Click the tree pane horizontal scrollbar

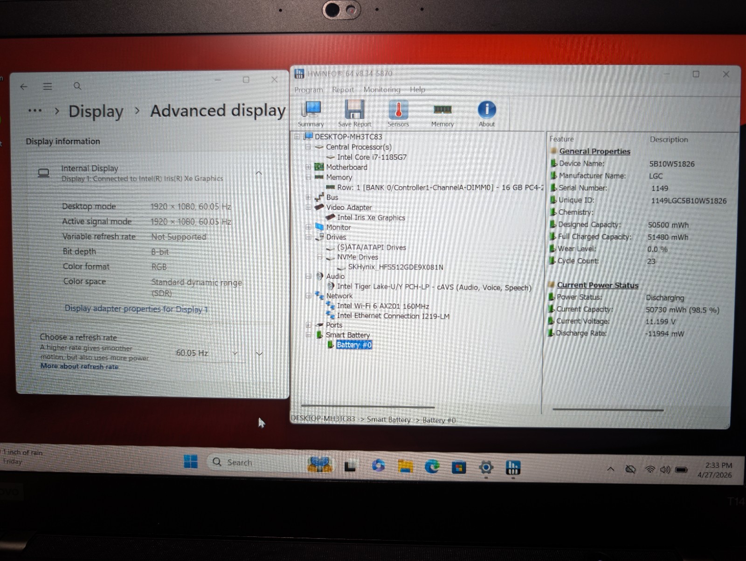tap(368, 406)
